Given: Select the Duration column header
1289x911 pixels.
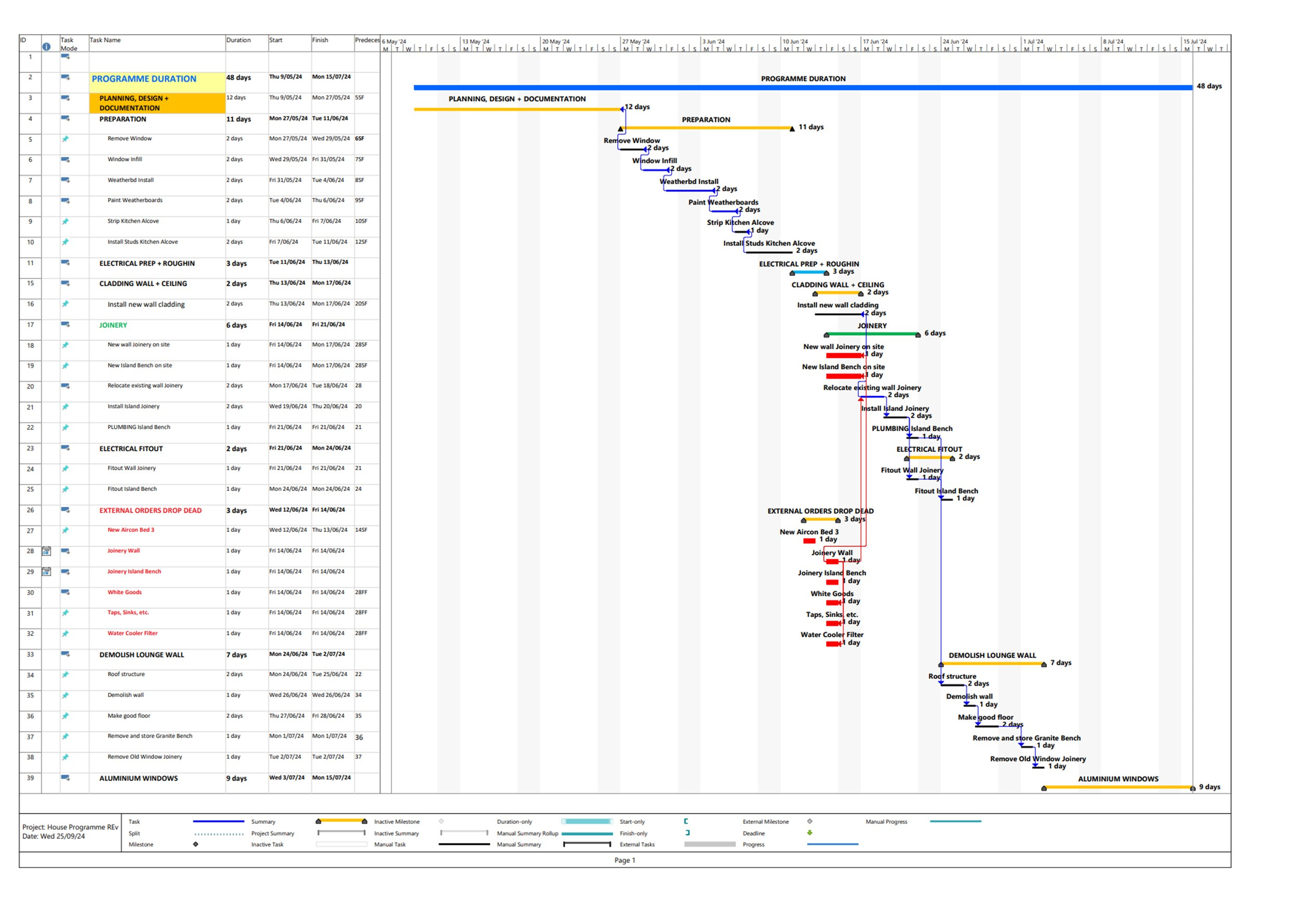Looking at the screenshot, I should pyautogui.click(x=238, y=41).
